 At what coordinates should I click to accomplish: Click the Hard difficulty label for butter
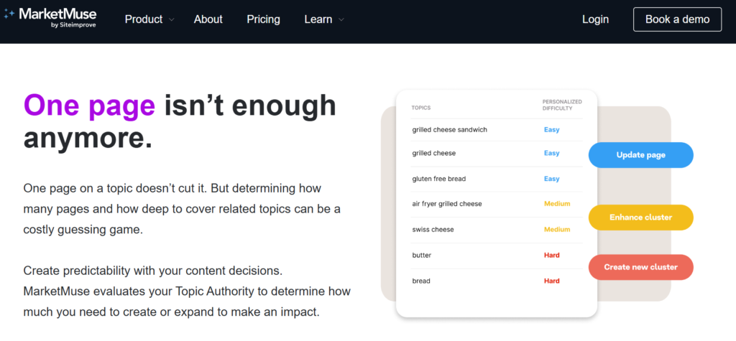[x=551, y=255]
